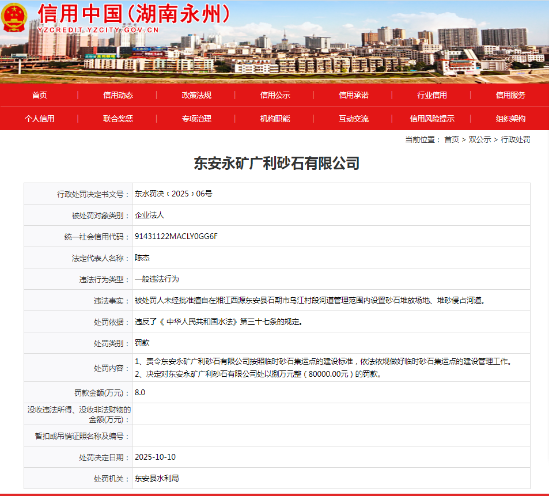The width and height of the screenshot is (549, 496).
Task: Click the 行政处罚 breadcrumb link
Action: point(515,140)
